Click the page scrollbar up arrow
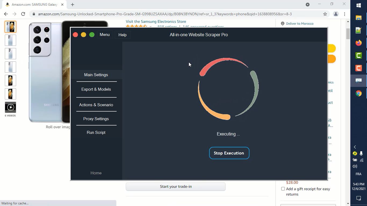The height and width of the screenshot is (206, 367). [348, 21]
